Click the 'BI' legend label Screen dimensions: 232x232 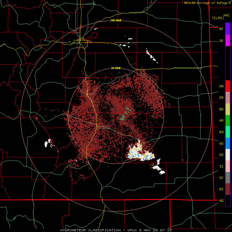point(221,189)
